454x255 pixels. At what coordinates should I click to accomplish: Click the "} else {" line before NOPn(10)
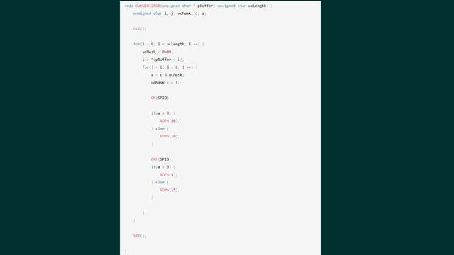pyautogui.click(x=160, y=129)
